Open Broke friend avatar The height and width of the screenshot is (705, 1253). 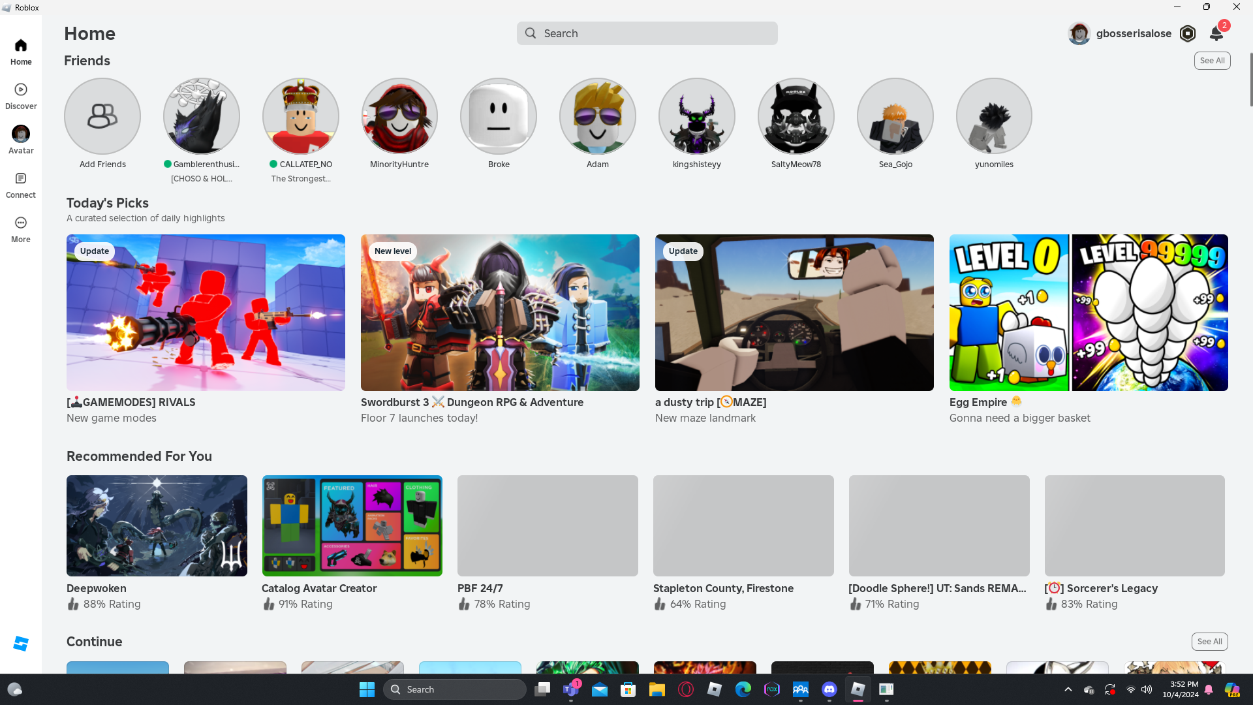click(499, 116)
